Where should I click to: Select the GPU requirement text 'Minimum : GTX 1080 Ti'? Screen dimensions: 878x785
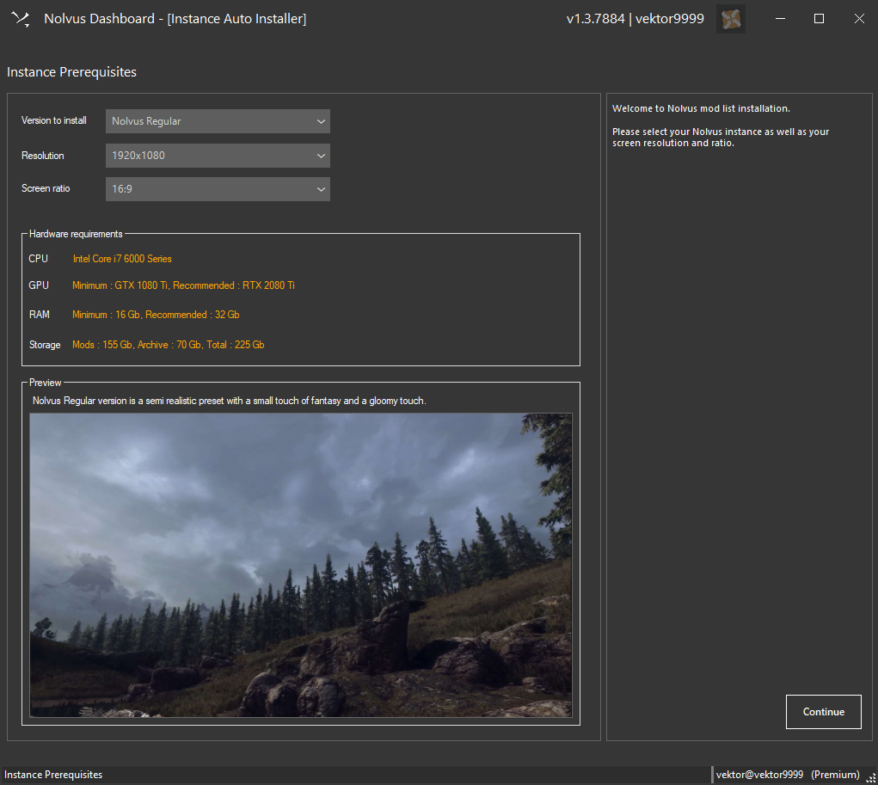pyautogui.click(x=120, y=285)
